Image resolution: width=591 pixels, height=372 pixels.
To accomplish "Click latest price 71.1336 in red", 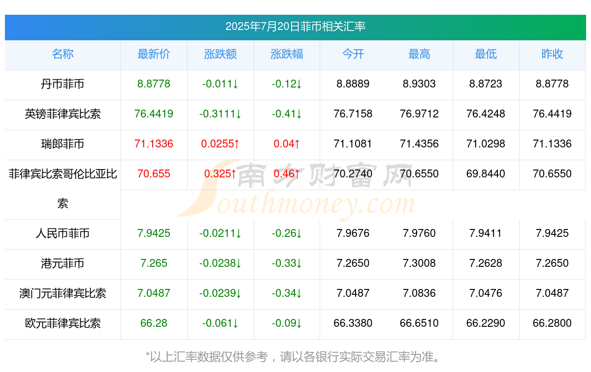I will point(154,144).
